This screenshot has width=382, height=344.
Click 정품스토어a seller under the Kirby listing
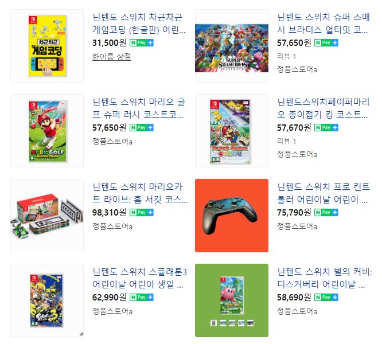point(297,311)
